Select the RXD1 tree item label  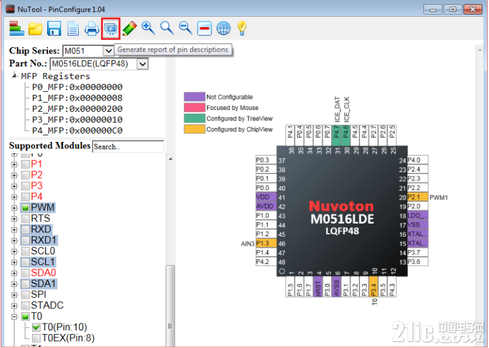(43, 241)
